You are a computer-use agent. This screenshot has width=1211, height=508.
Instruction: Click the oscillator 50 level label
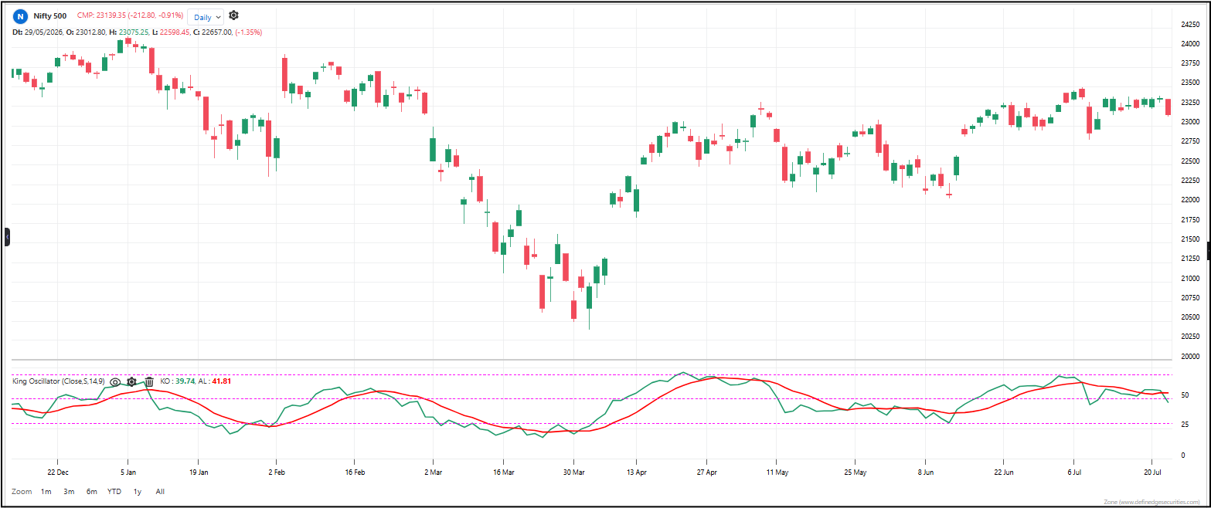coord(1184,395)
